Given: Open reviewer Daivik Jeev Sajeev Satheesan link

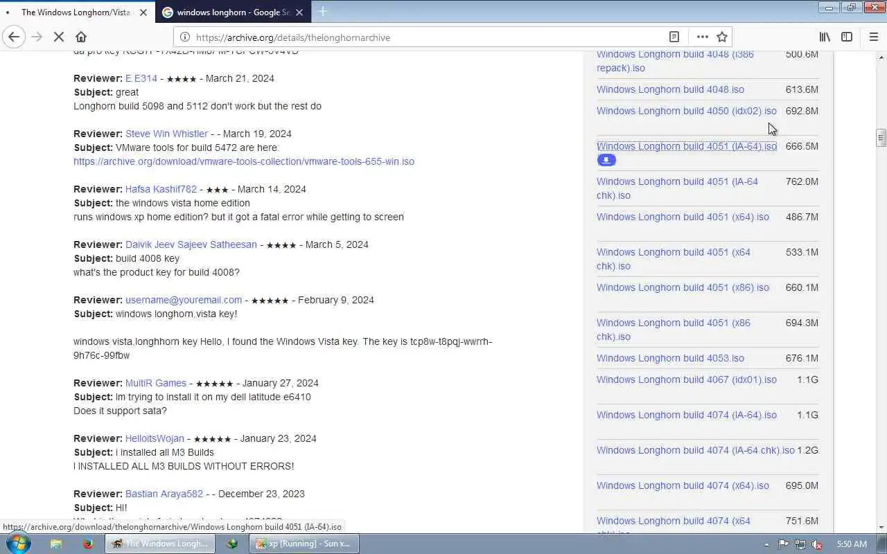Looking at the screenshot, I should (191, 244).
